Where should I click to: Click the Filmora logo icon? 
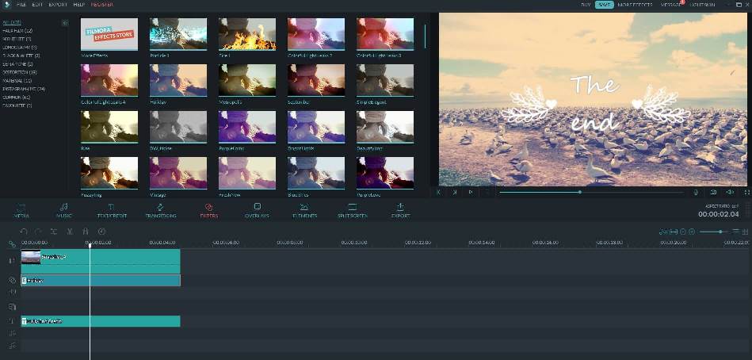8,5
